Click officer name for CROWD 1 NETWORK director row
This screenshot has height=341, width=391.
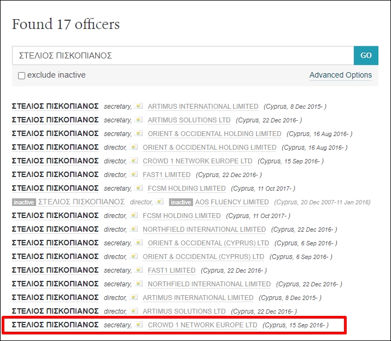[x=55, y=161]
